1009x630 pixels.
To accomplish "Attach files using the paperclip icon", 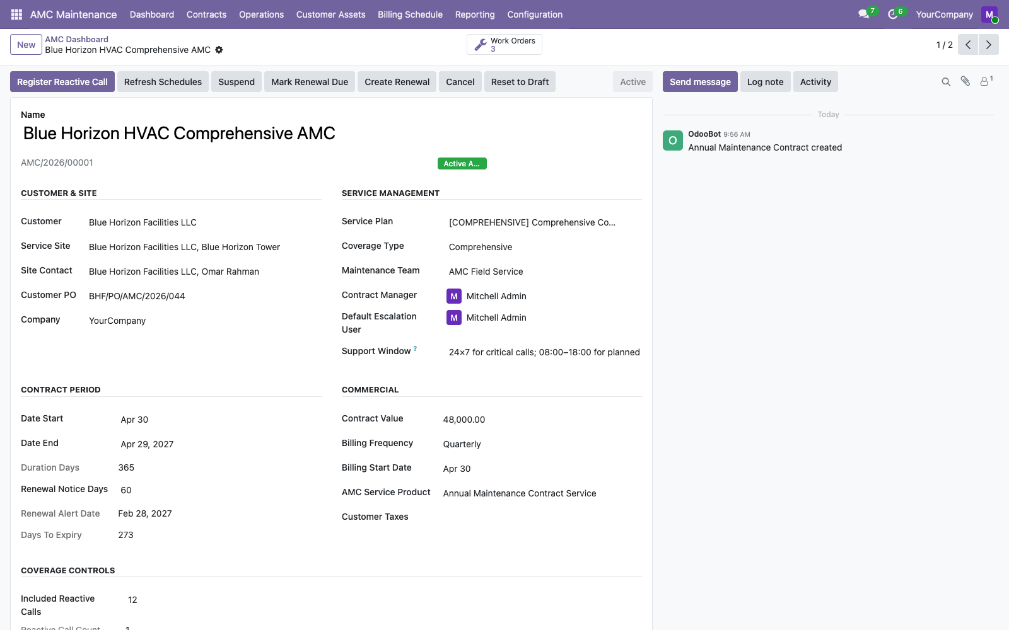I will [x=965, y=81].
